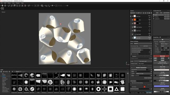
Task: Open the View menu
Action: pyautogui.click(x=13, y=3)
